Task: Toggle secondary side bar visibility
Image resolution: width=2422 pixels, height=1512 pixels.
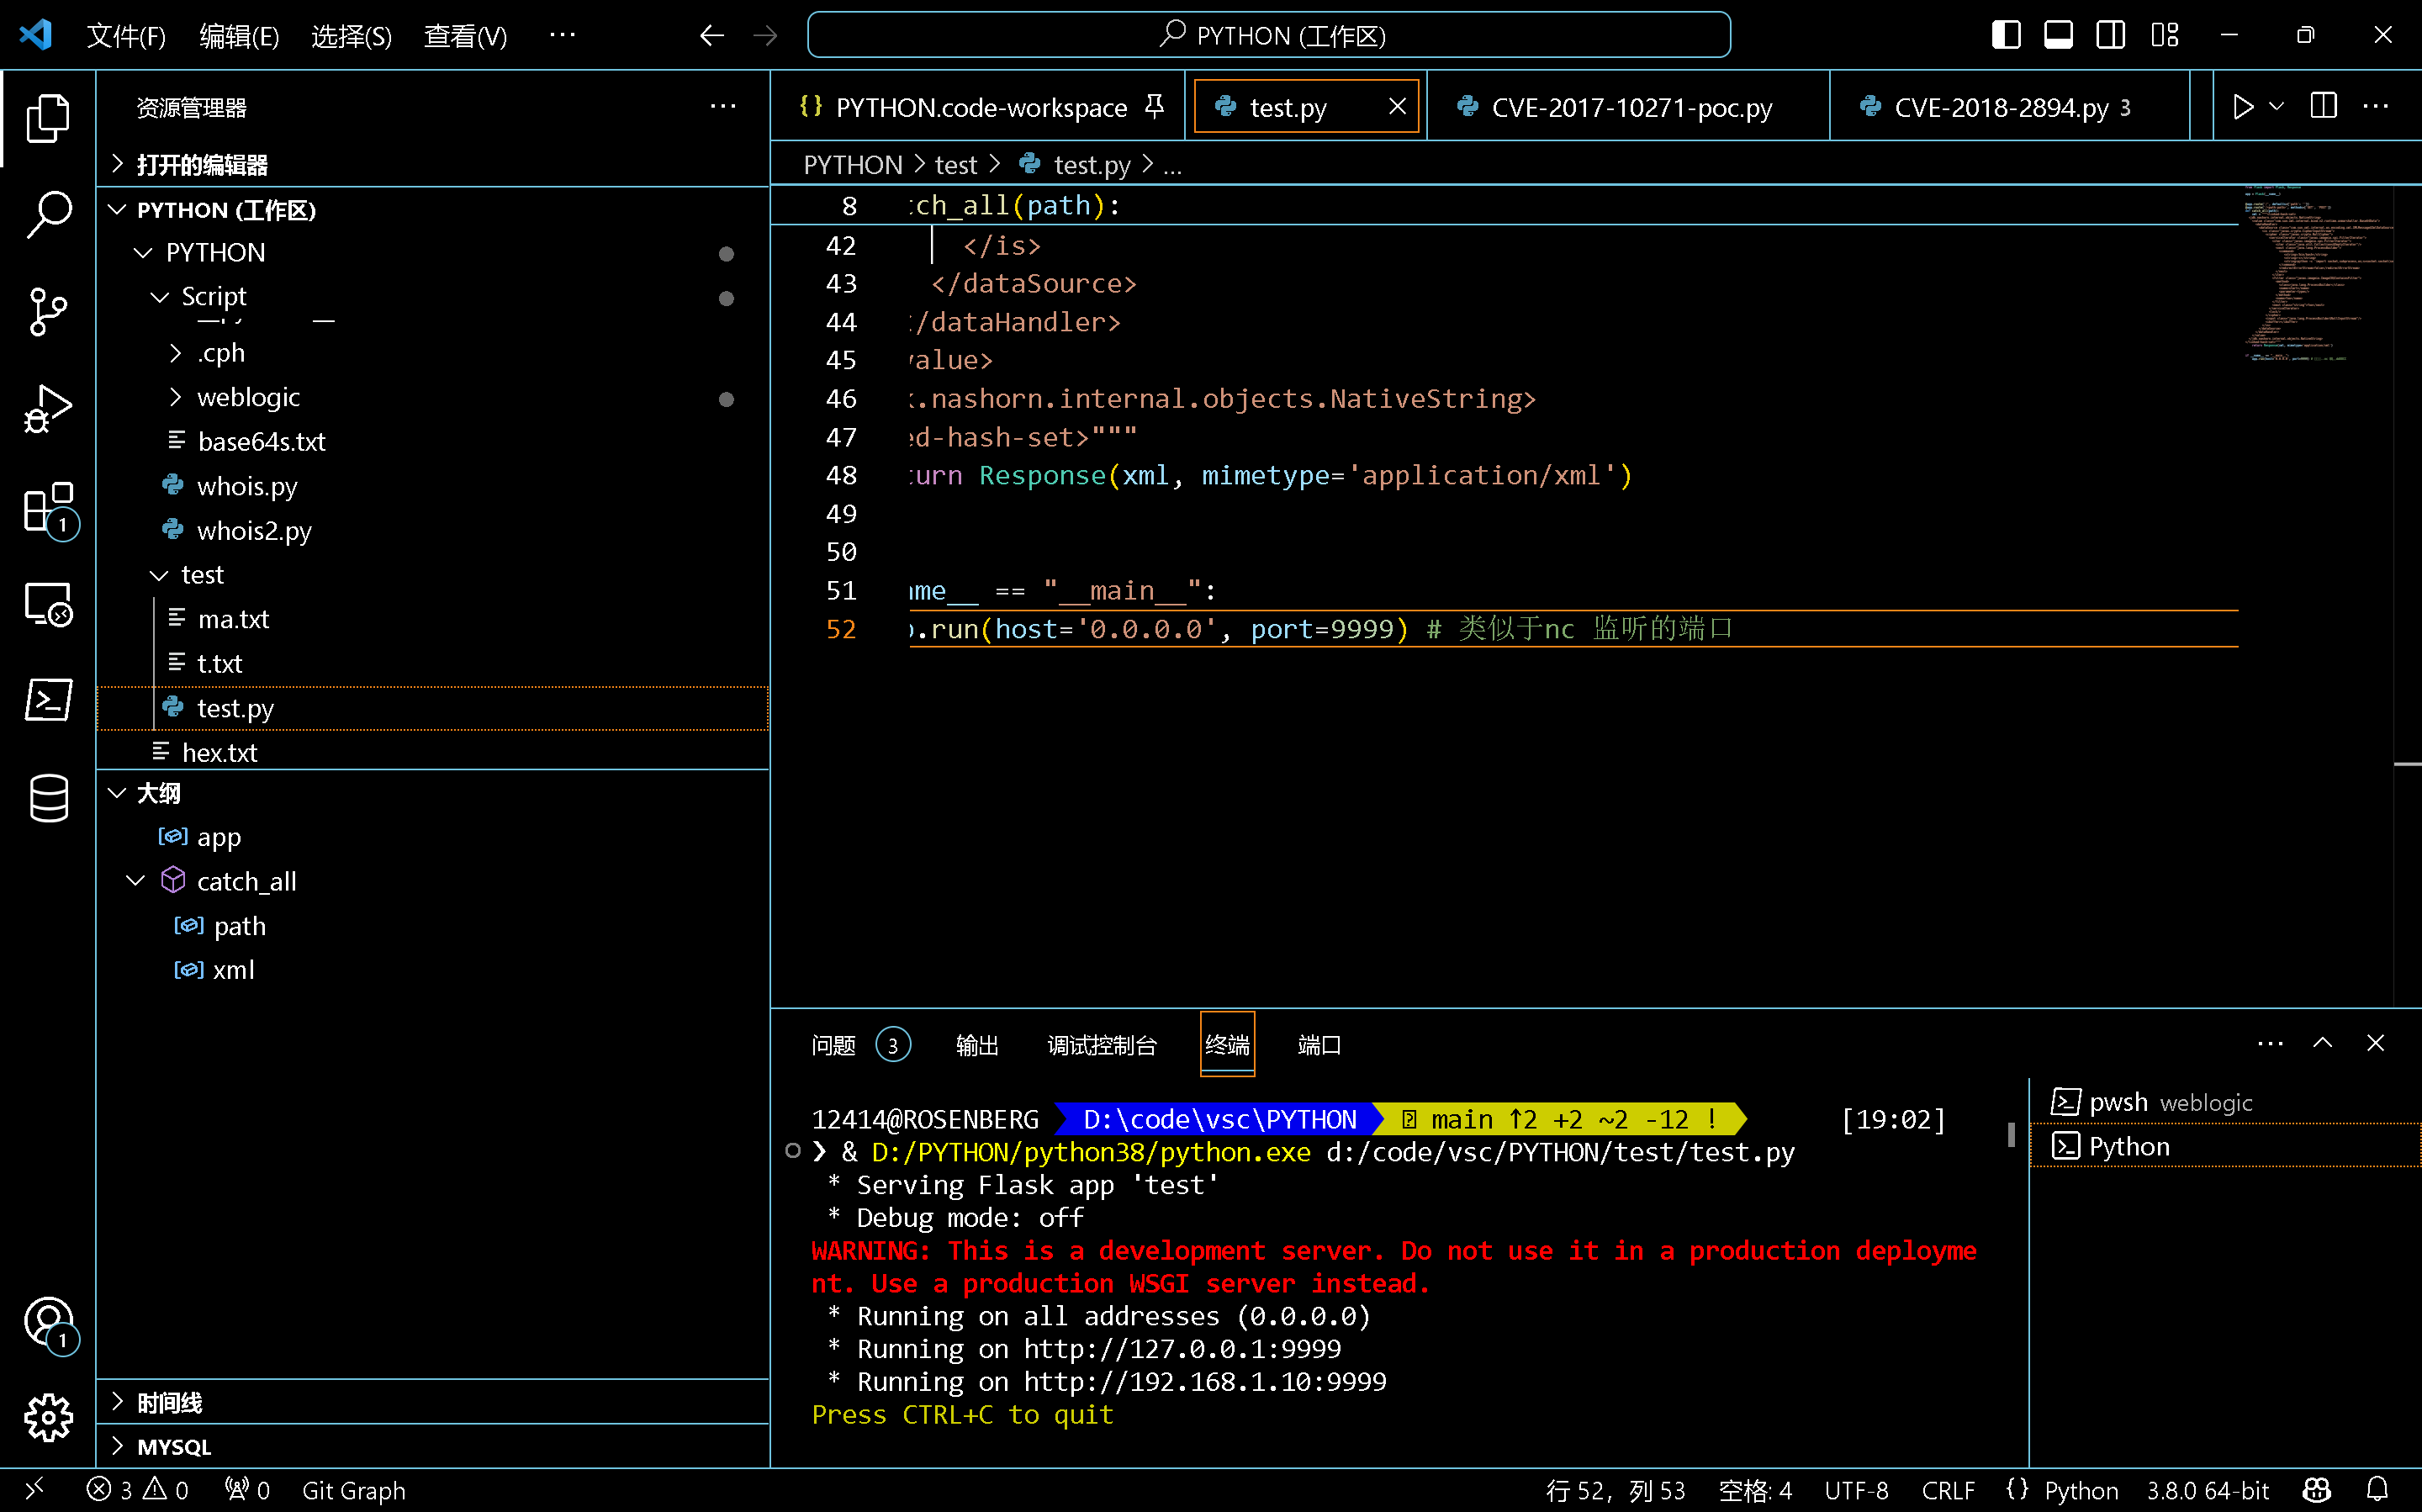Action: 2111,35
